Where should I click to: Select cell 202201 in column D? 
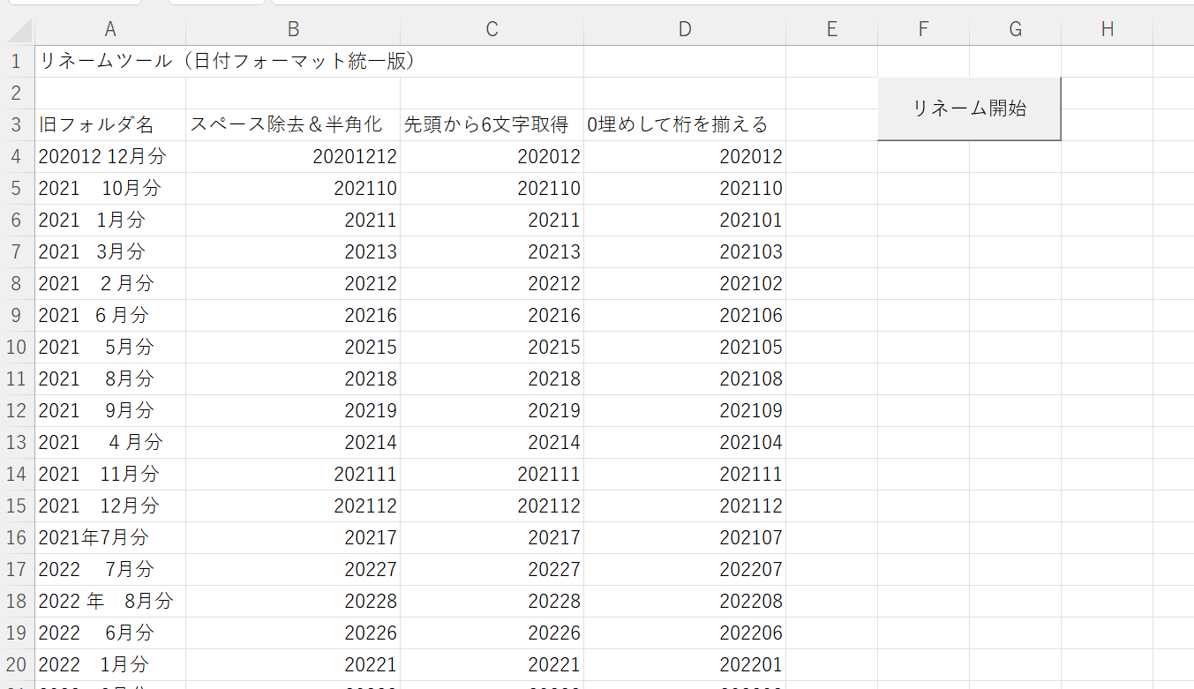click(x=685, y=665)
